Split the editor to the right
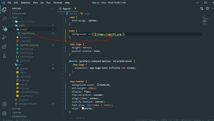 point(207,8)
